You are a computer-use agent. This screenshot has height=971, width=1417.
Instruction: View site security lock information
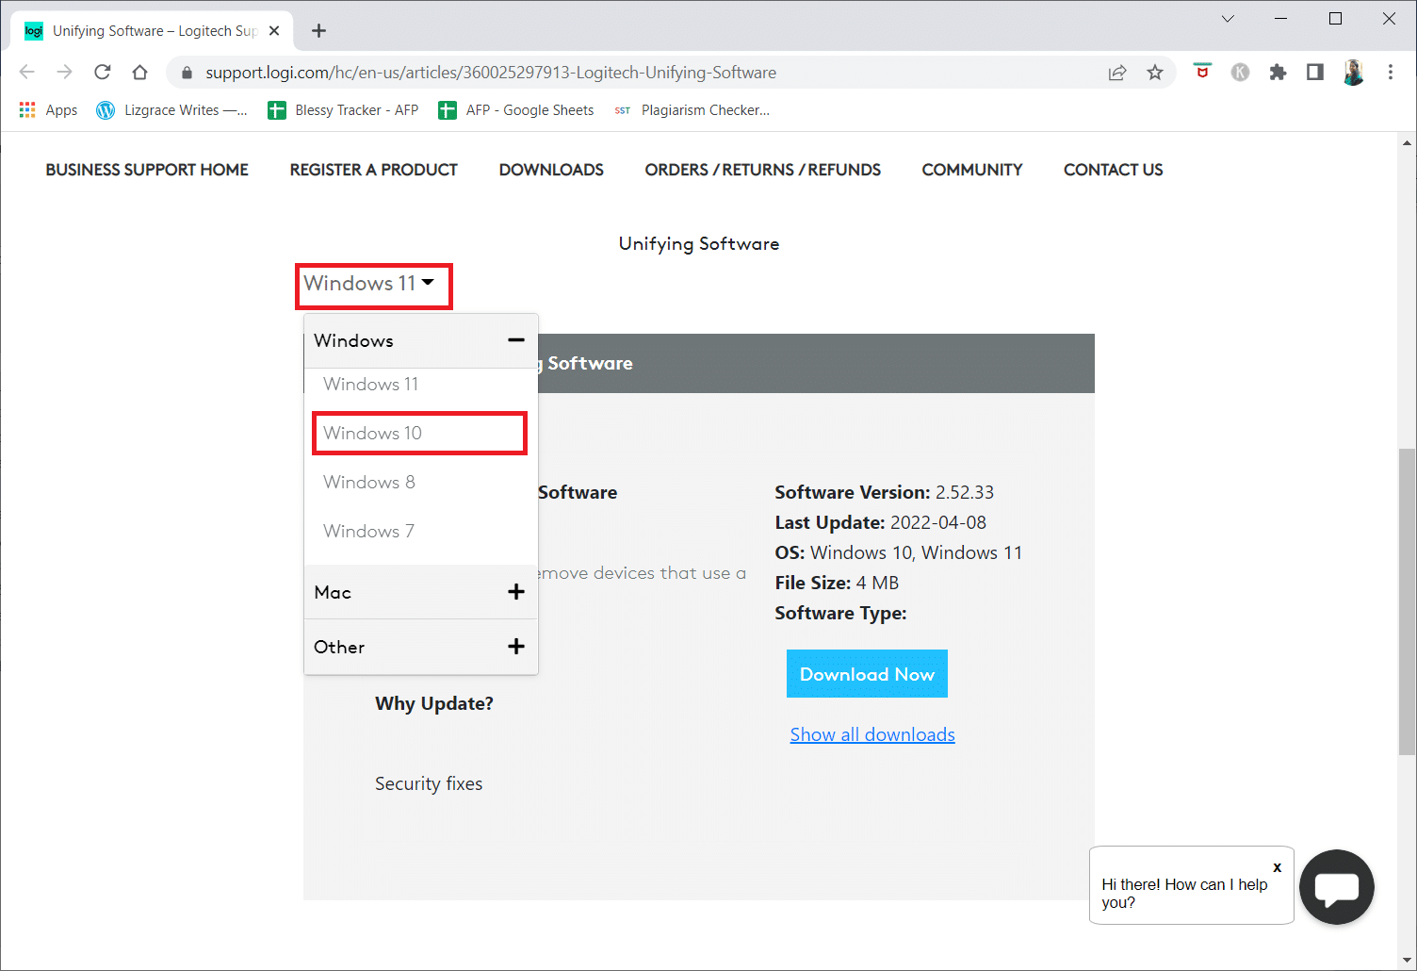tap(187, 73)
